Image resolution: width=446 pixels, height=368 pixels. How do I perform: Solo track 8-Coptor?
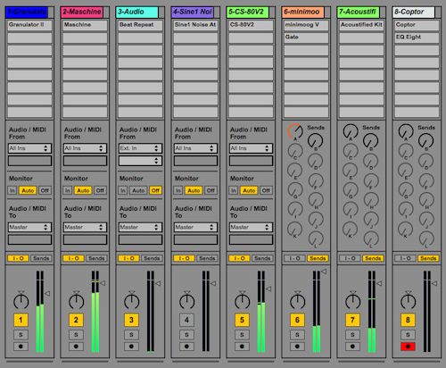[x=408, y=335]
